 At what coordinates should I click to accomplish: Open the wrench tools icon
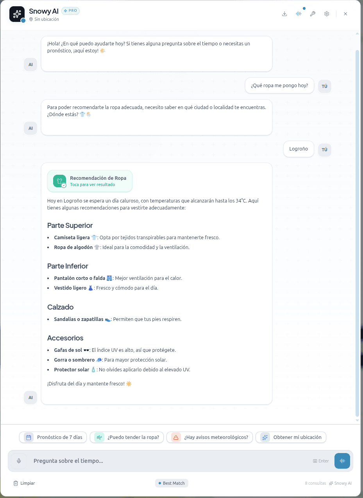click(313, 14)
